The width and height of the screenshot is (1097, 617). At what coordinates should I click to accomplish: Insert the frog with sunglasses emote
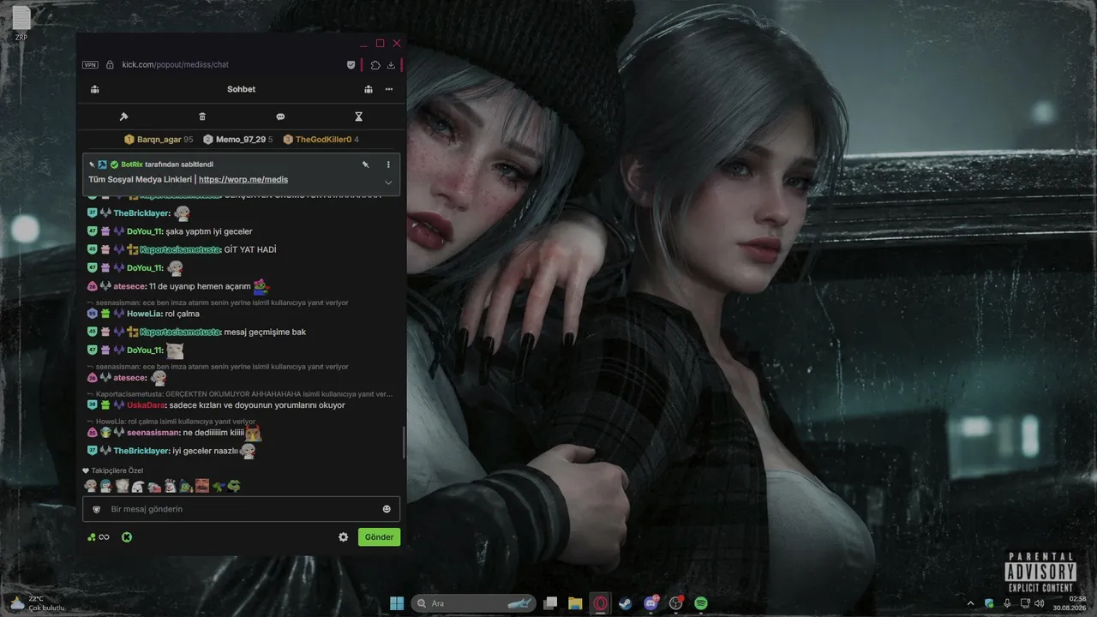(x=234, y=486)
